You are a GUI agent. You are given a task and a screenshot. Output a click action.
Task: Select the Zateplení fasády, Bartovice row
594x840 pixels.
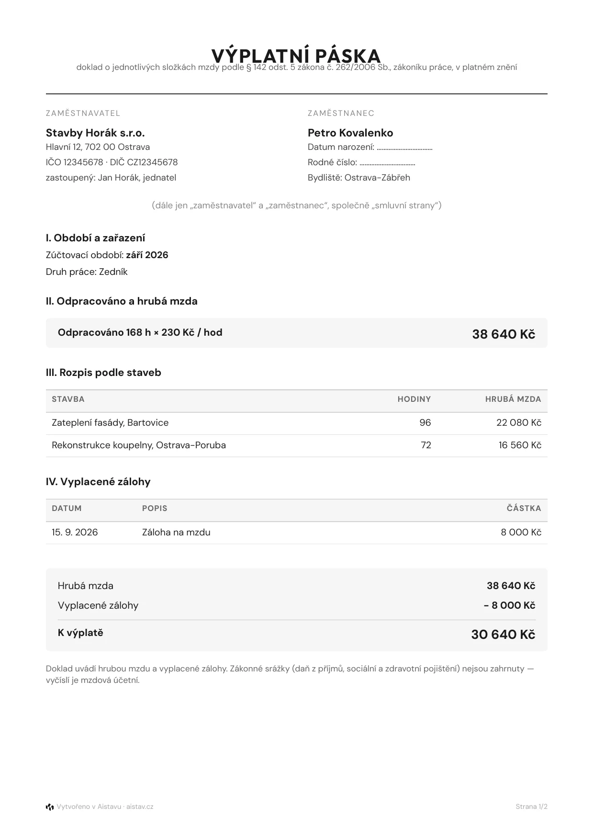tap(296, 423)
